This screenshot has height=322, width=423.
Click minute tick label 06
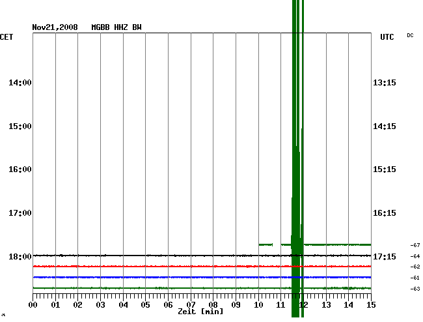tap(168, 305)
